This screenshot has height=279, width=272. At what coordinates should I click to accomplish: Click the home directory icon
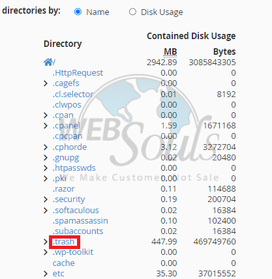click(48, 62)
